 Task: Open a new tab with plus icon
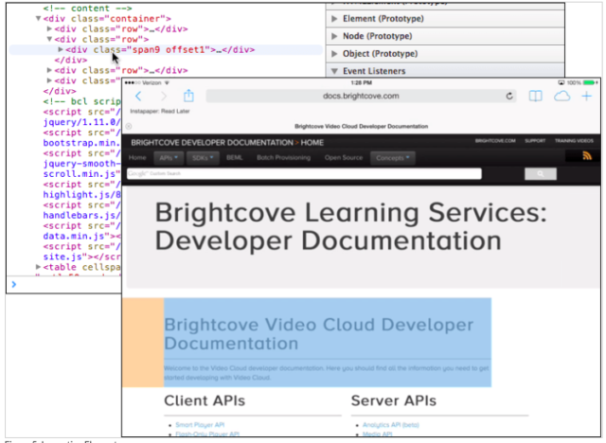click(x=587, y=97)
